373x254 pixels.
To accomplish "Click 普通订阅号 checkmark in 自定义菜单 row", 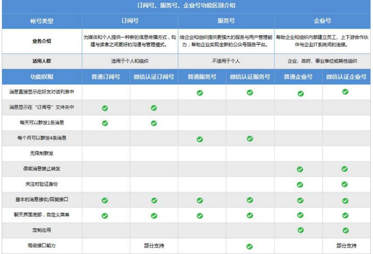I will click(105, 216).
